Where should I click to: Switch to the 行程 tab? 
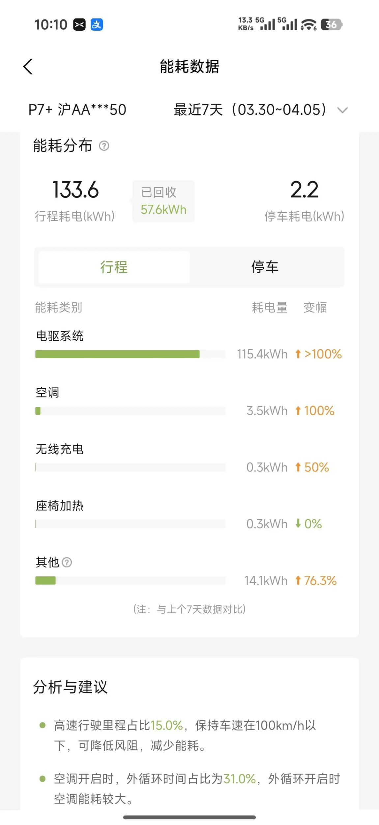pos(114,267)
